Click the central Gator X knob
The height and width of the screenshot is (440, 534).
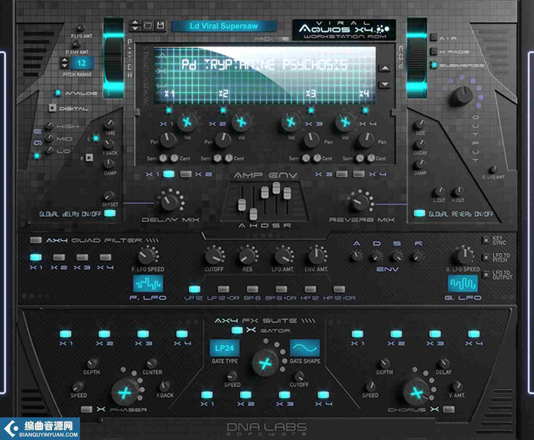[x=265, y=364]
